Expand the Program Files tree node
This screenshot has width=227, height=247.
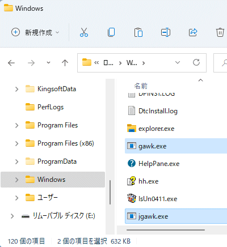coord(17,125)
